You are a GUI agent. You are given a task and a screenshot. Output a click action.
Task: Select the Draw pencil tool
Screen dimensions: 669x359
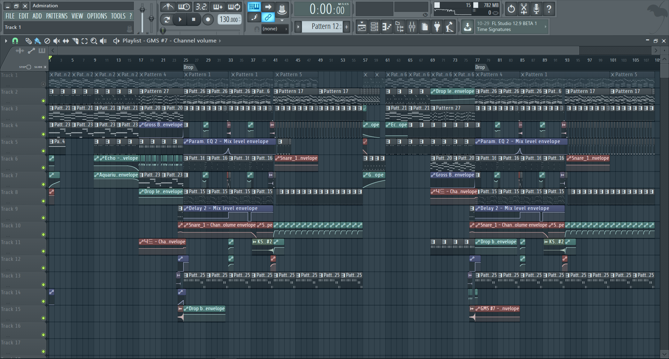point(29,41)
